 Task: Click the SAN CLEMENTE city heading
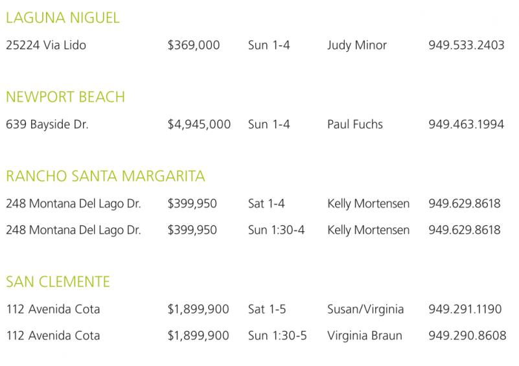[58, 282]
